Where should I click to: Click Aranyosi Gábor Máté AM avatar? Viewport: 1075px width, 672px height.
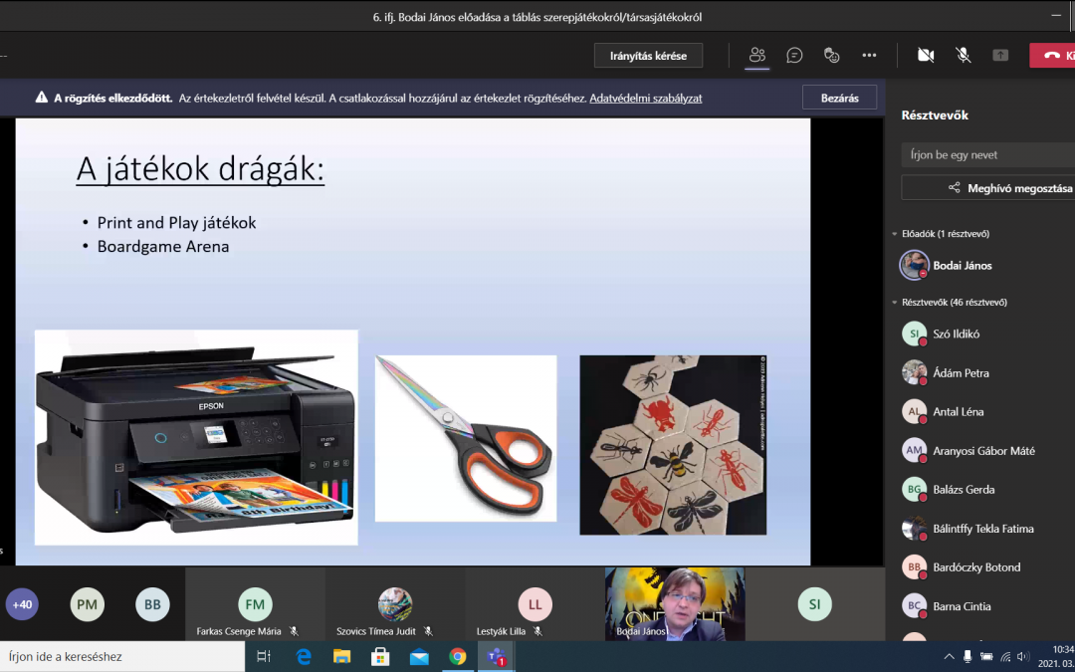(x=914, y=451)
